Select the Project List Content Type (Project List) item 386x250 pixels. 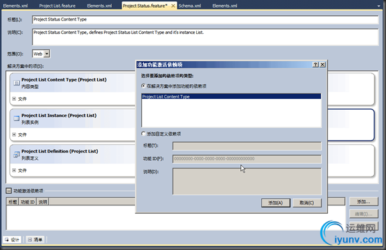click(73, 89)
